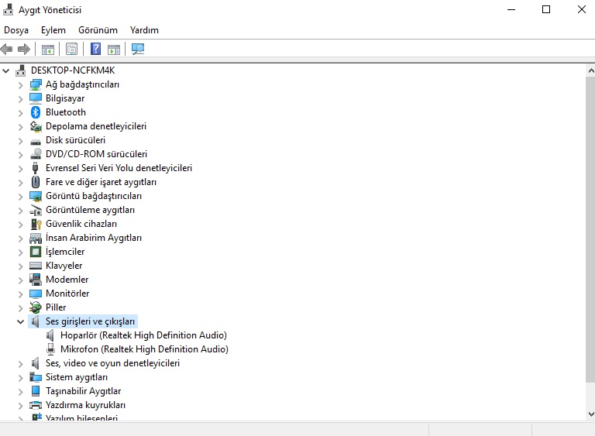
Task: Open the Yardım menu
Action: point(144,30)
